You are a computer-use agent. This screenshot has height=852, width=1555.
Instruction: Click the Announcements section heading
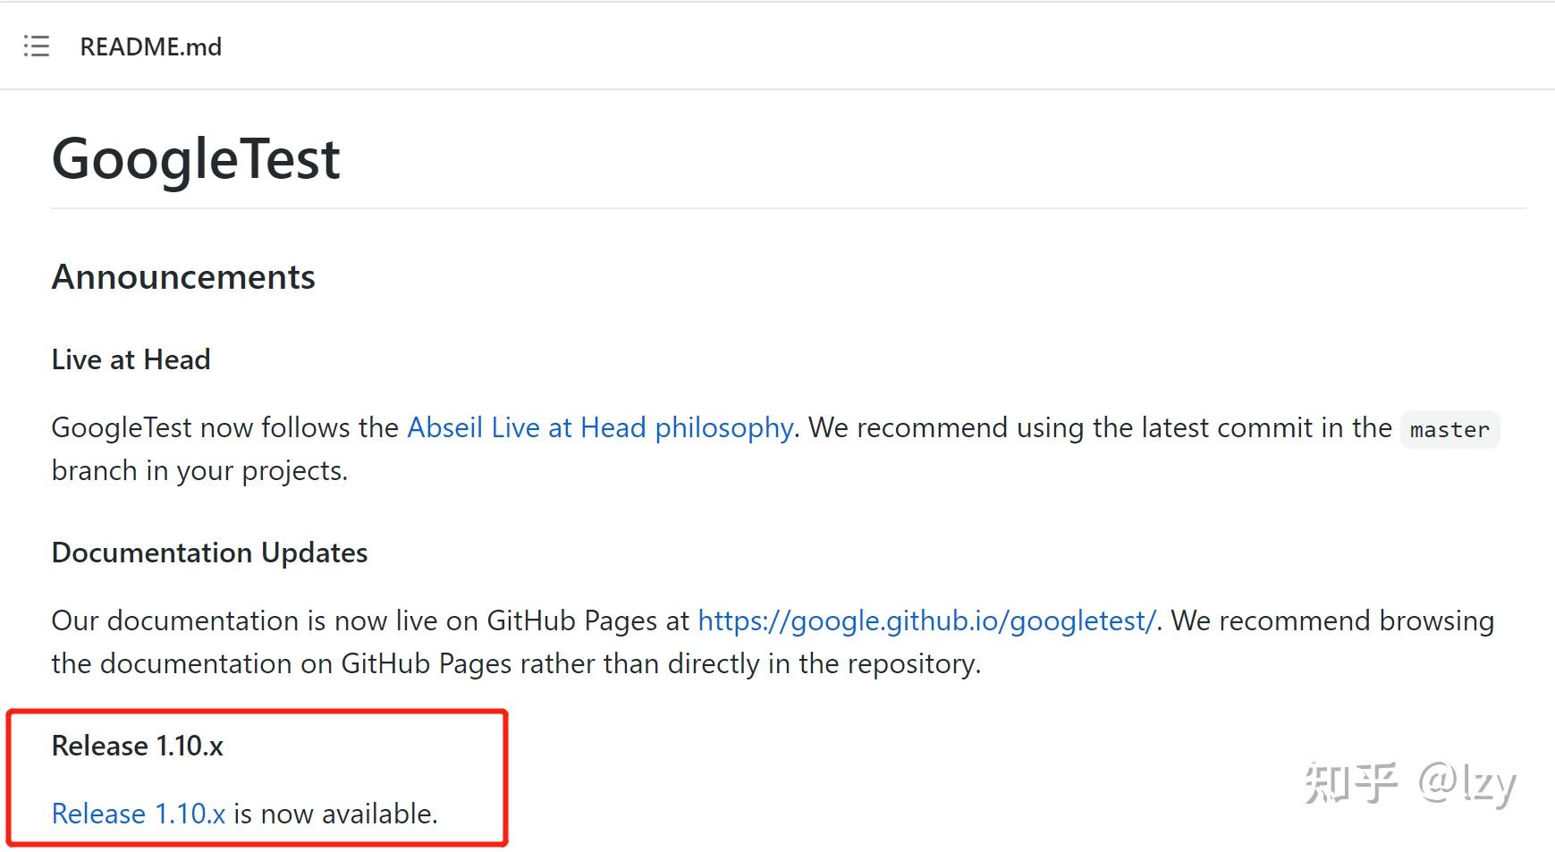tap(183, 277)
